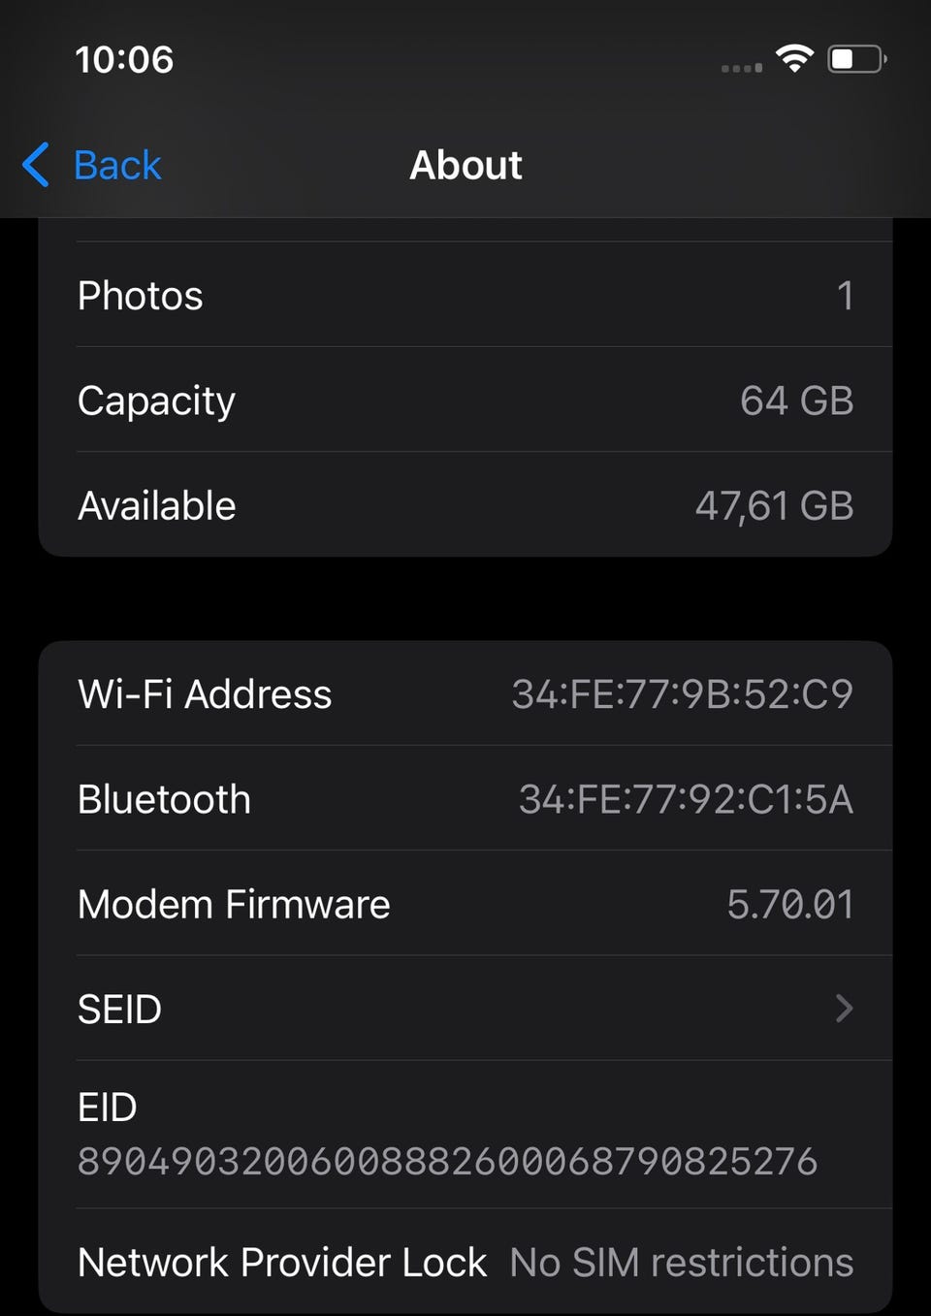Tap the About page title

coord(465,165)
